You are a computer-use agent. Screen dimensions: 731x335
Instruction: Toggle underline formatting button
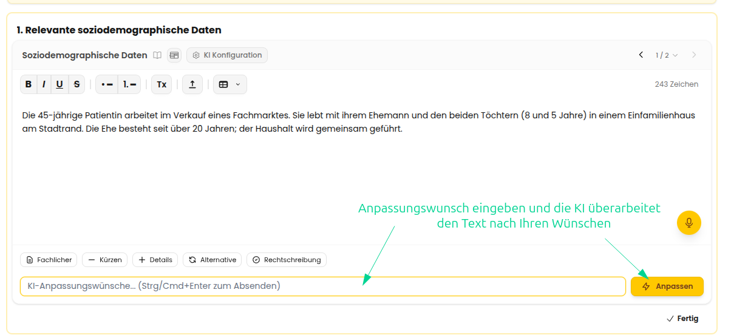(x=59, y=84)
